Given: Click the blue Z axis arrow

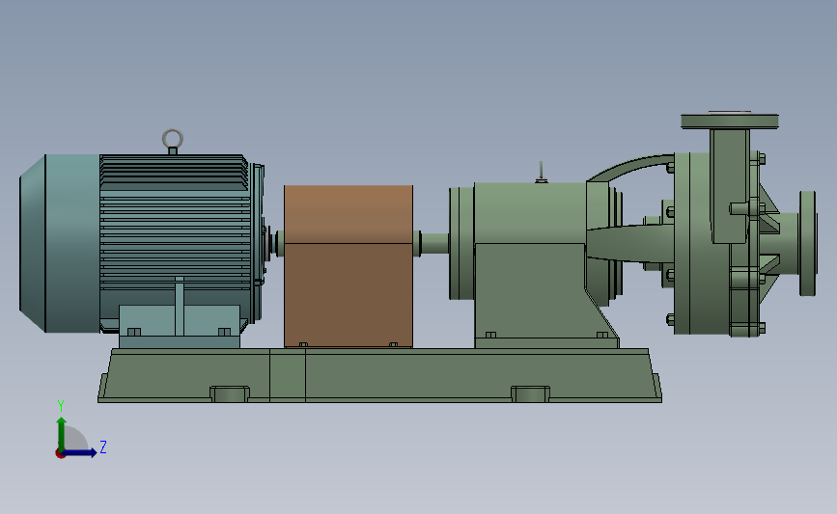Looking at the screenshot, I should point(78,452).
